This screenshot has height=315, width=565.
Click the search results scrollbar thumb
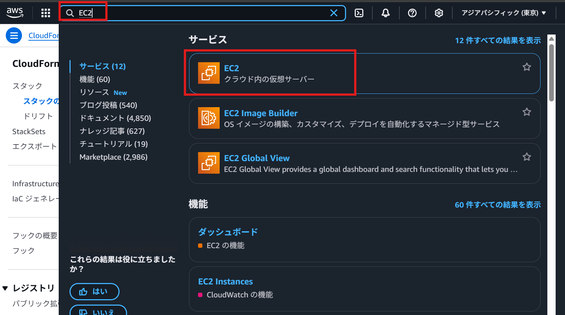[x=551, y=73]
